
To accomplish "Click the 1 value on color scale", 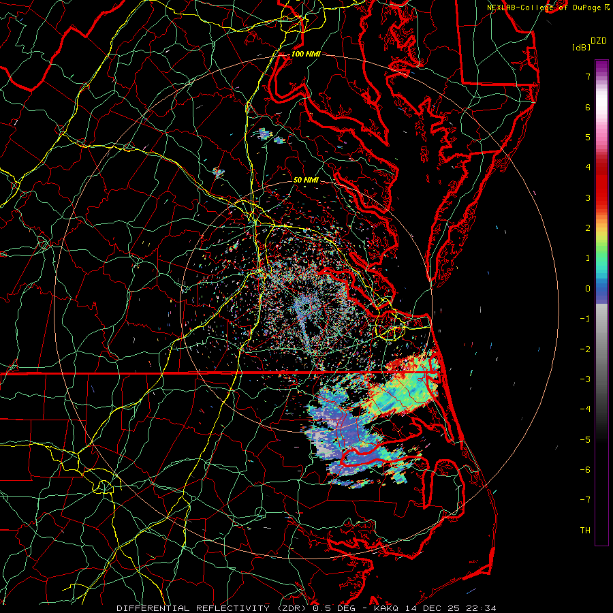I will [x=588, y=258].
